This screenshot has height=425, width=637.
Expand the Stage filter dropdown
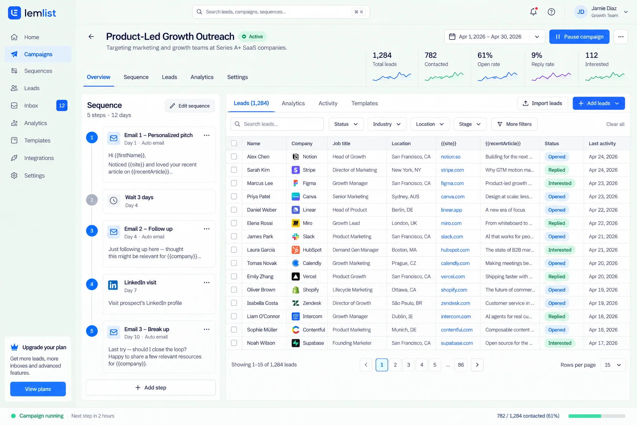coord(470,124)
